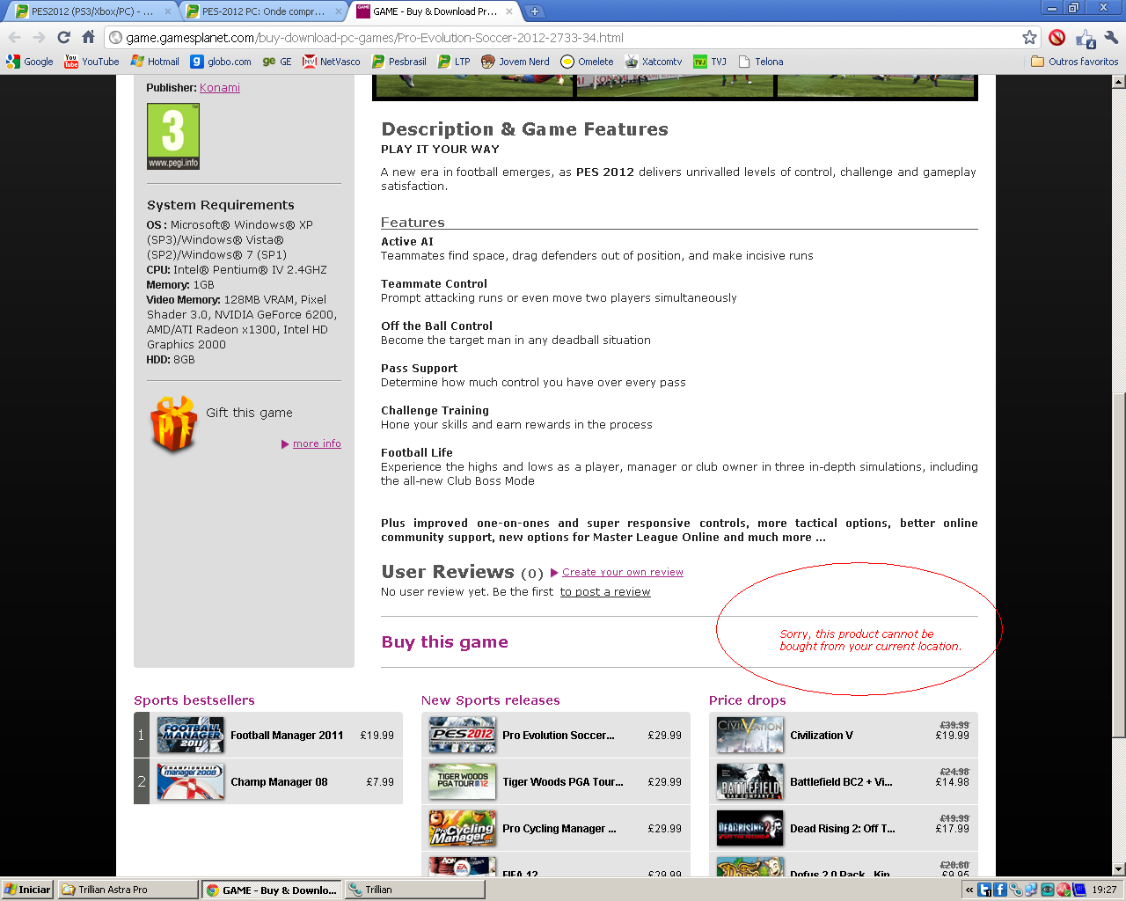Open the Konami publisher link

pos(220,88)
